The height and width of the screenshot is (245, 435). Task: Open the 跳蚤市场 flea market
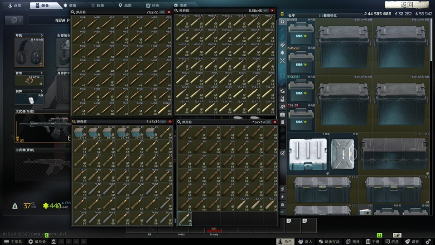tap(329, 241)
